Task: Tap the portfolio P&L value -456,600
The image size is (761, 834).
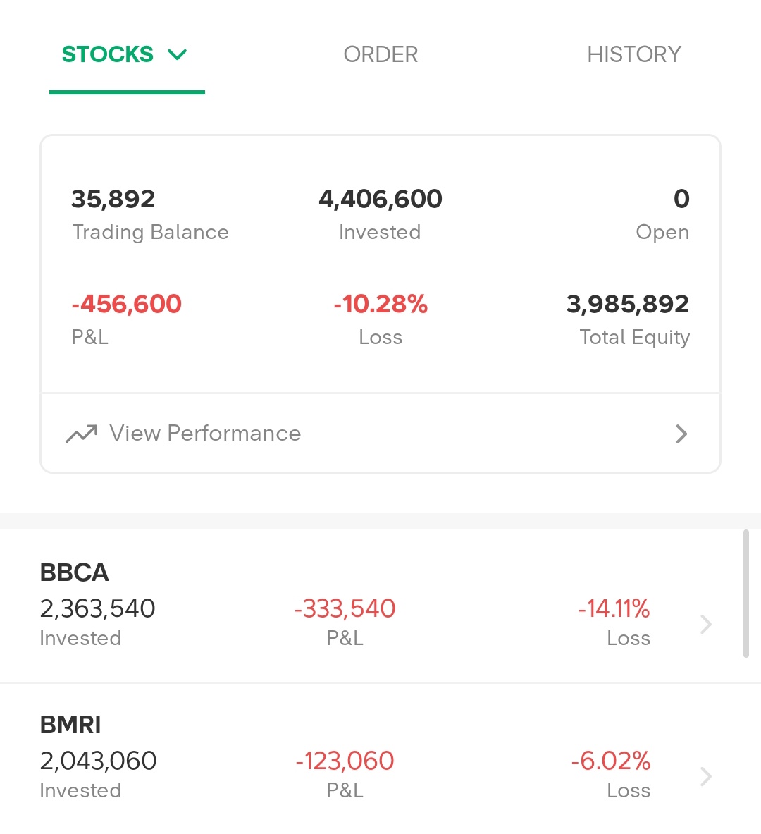Action: (x=127, y=305)
